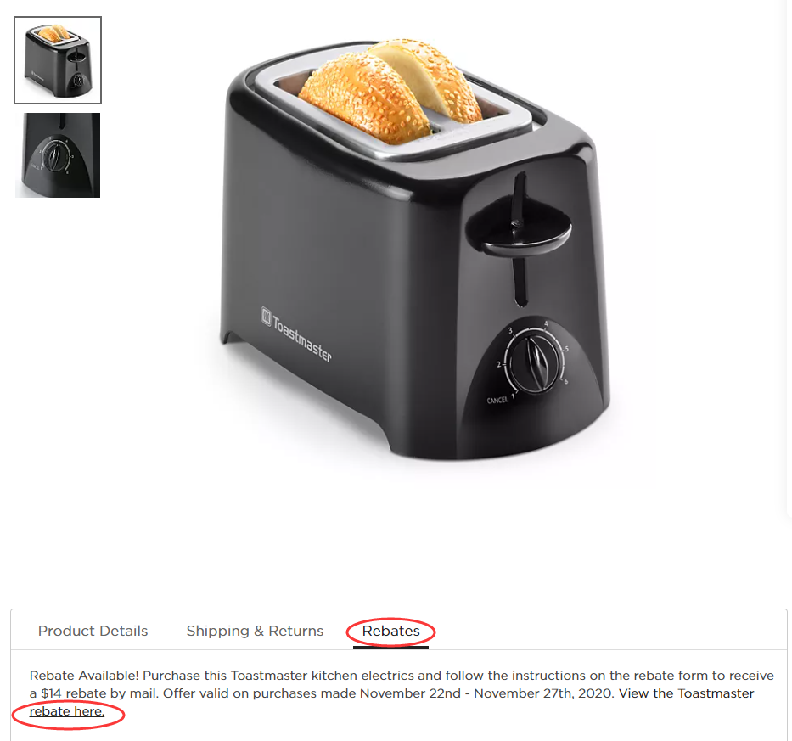Click the number 3 marking on dial
The image size is (792, 741).
tap(510, 331)
